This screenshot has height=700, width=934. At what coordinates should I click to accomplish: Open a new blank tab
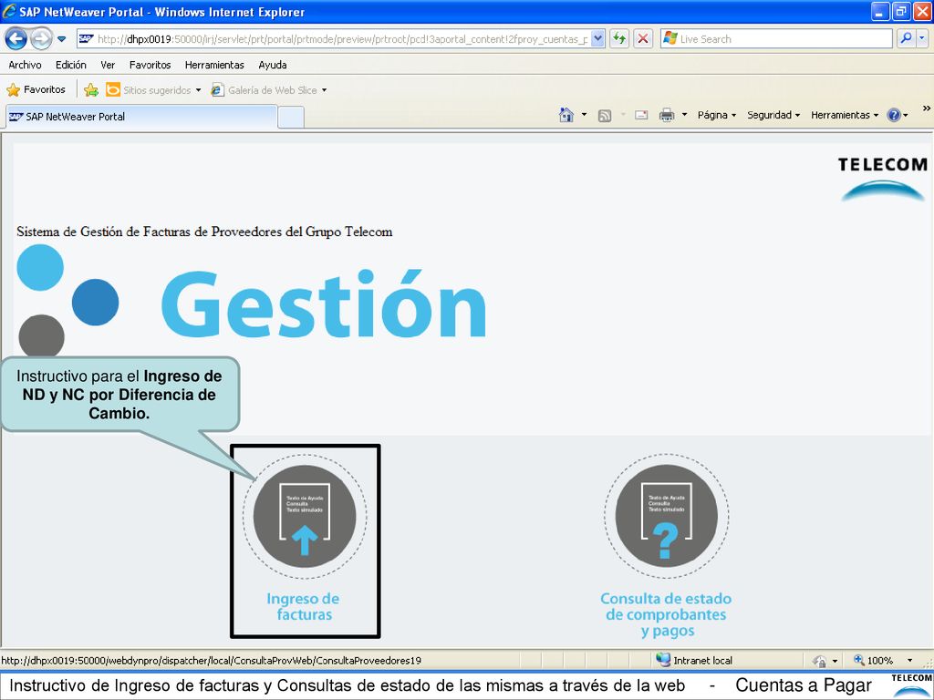(x=291, y=117)
